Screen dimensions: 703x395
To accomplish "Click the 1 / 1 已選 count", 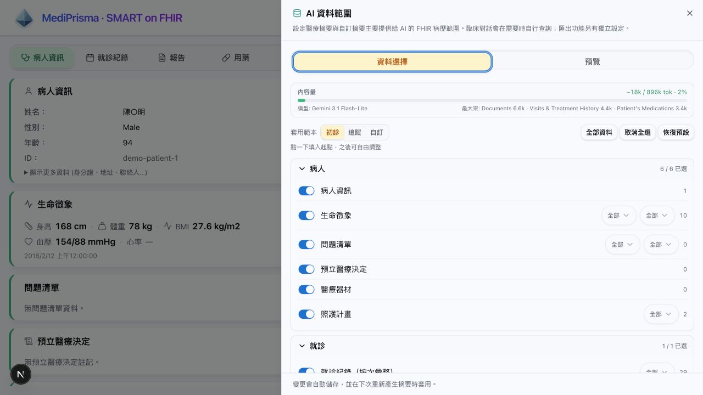I will (674, 346).
